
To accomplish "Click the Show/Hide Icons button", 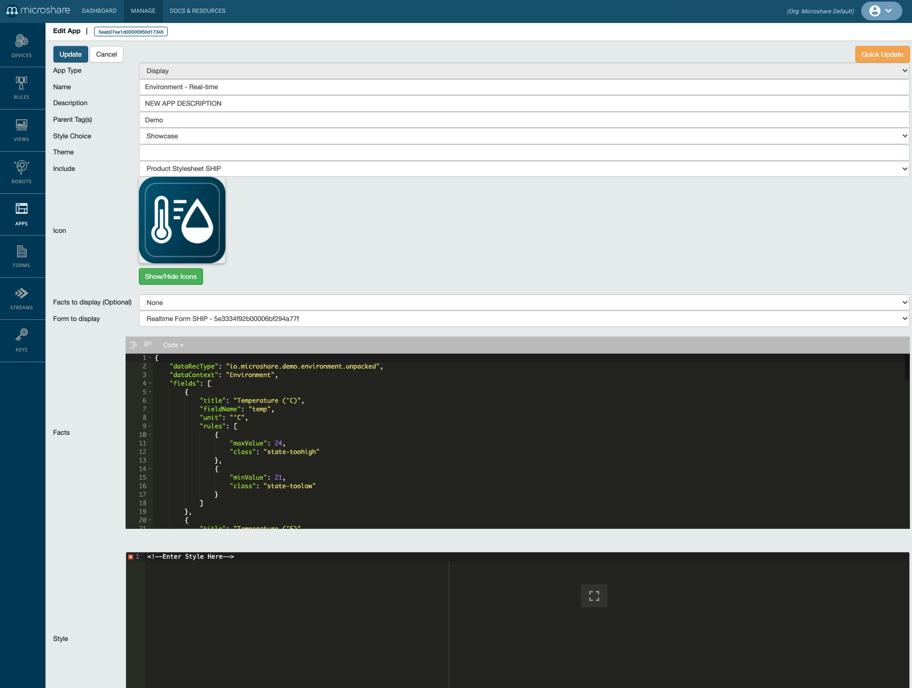I will pyautogui.click(x=171, y=277).
